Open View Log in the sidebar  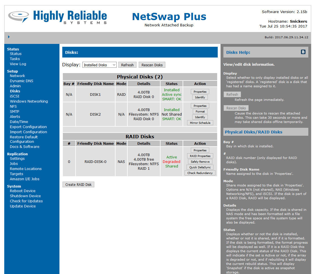[x=18, y=64]
